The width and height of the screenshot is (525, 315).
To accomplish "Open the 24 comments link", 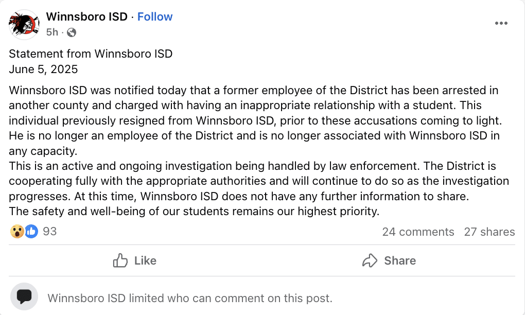I will 418,232.
